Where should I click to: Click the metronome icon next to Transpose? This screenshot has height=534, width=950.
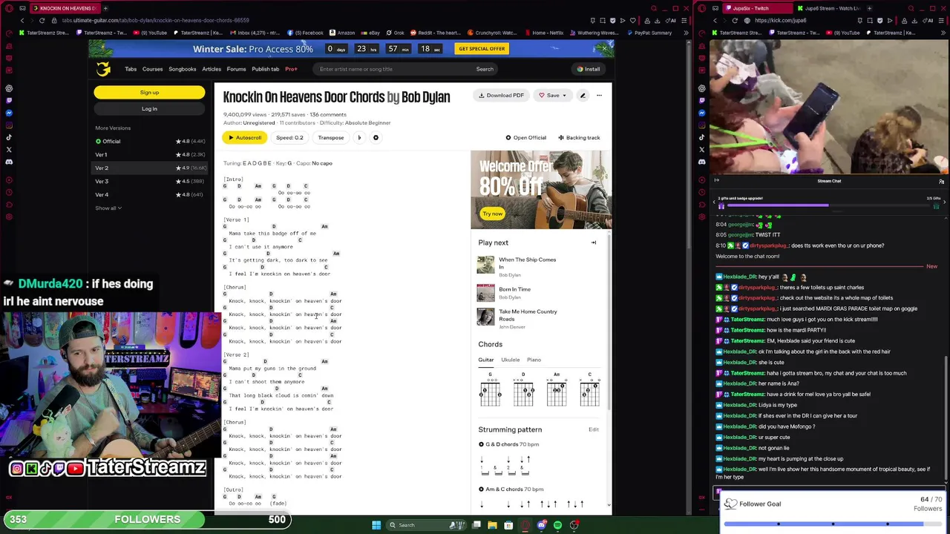pyautogui.click(x=359, y=137)
